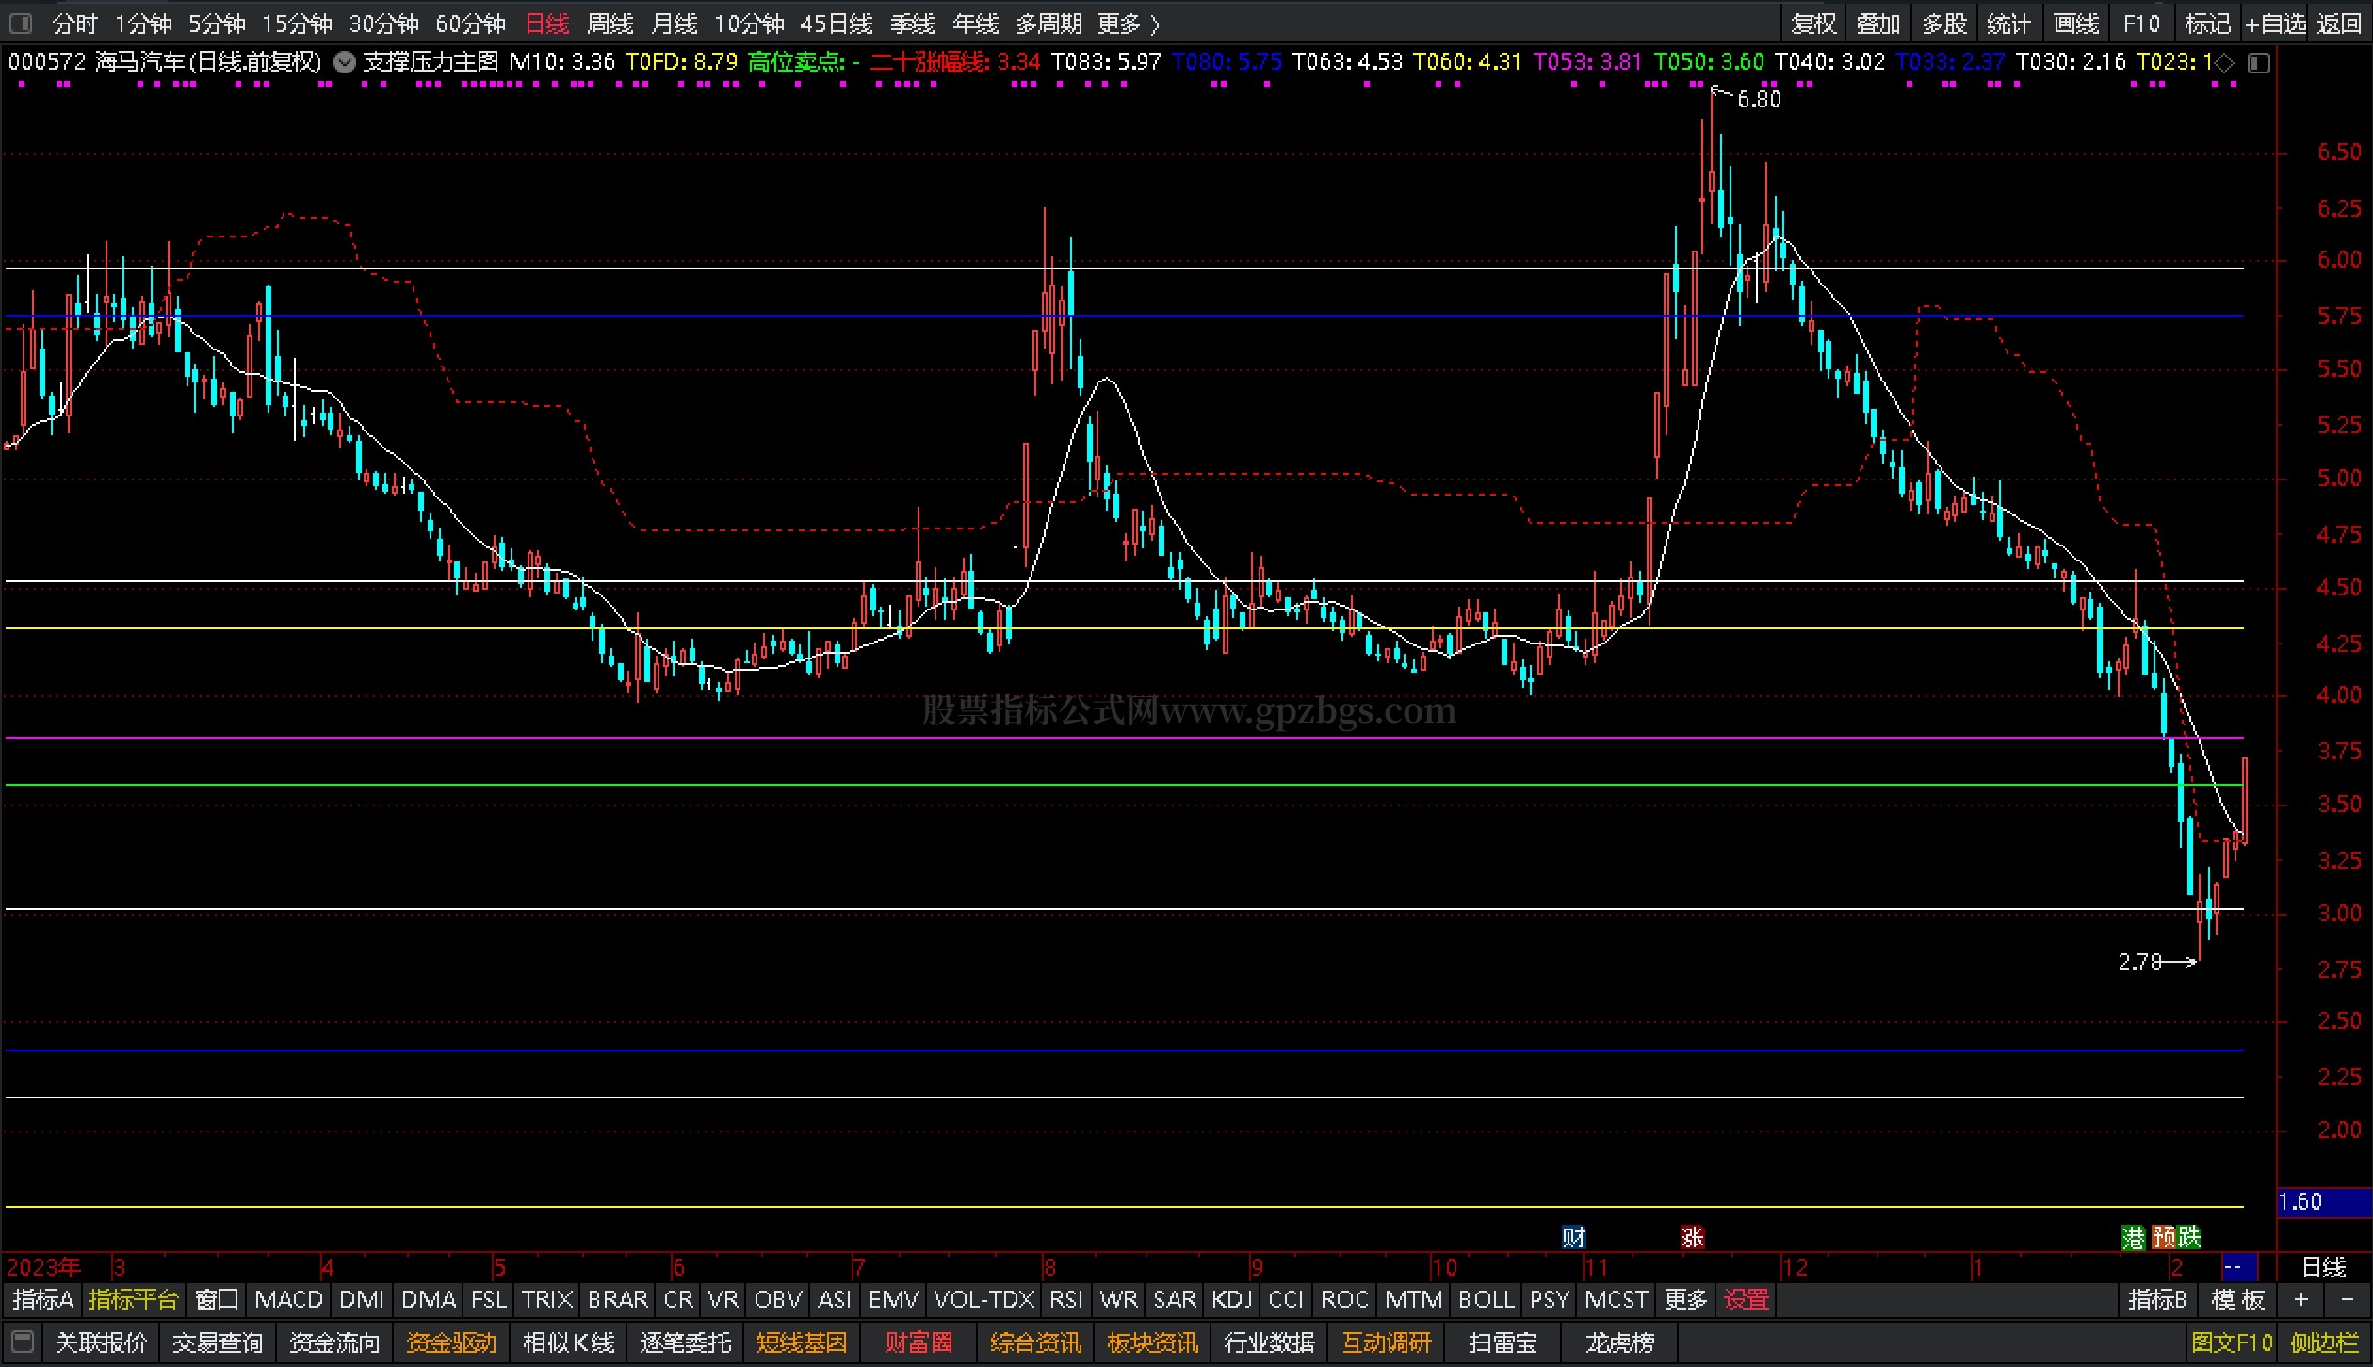This screenshot has width=2373, height=1367.
Task: Open 资金流向 capital flow tab
Action: (334, 1342)
